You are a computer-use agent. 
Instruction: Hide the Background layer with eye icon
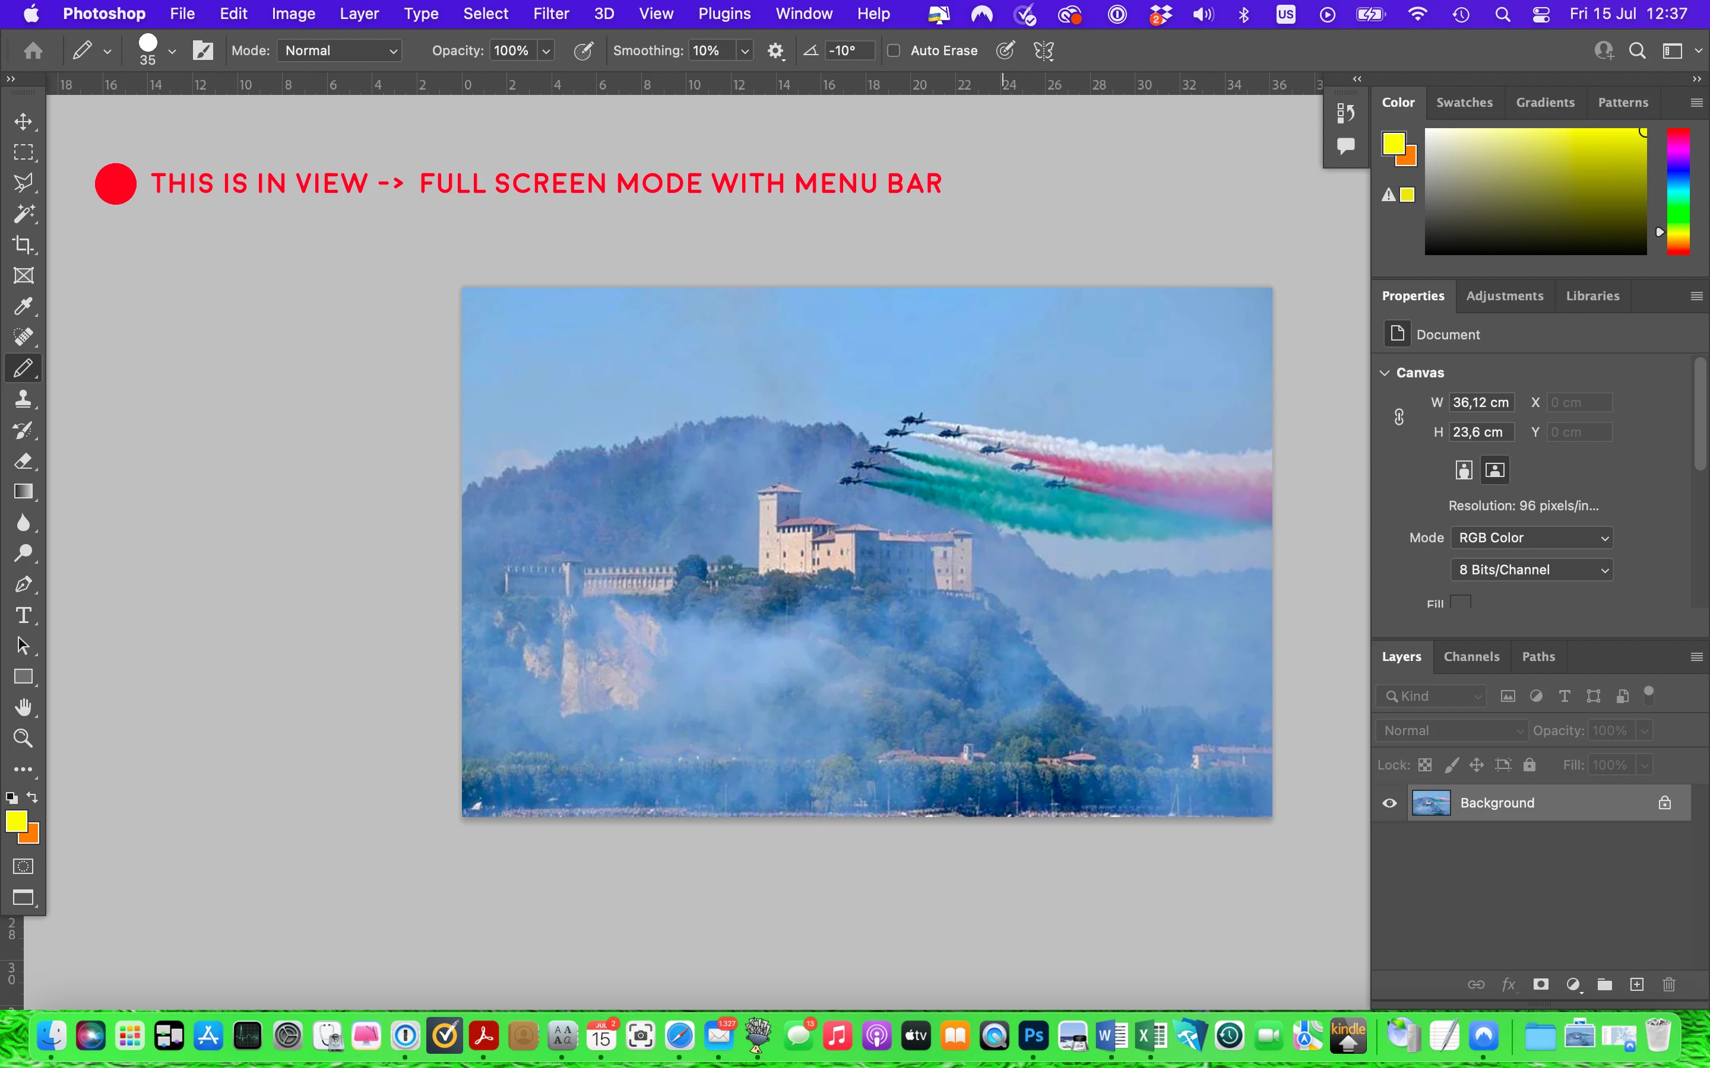tap(1389, 803)
